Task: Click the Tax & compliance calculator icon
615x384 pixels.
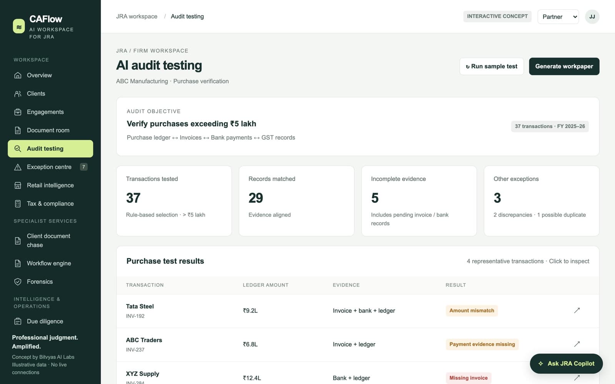Action: 18,204
